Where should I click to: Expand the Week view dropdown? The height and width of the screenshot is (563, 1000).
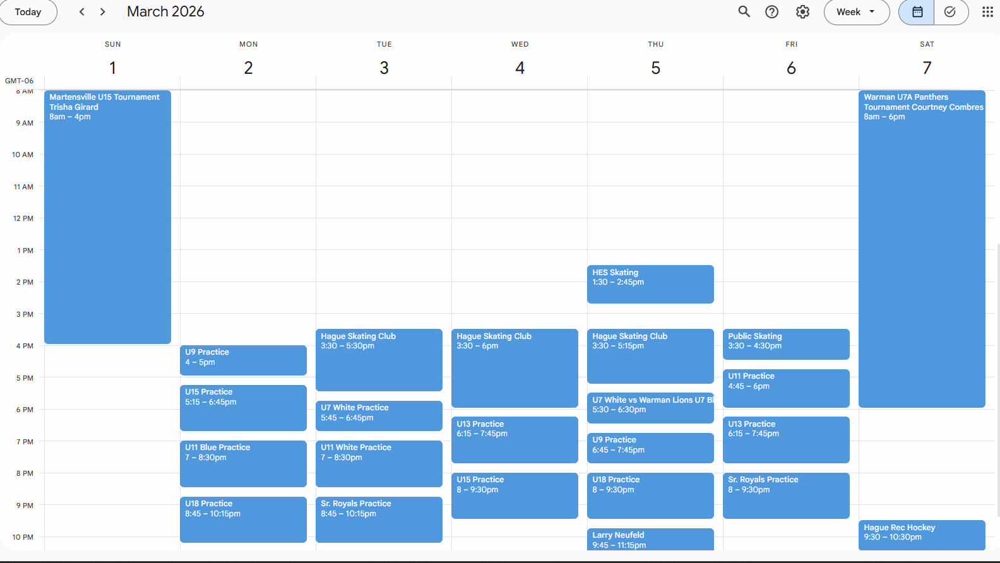point(856,12)
